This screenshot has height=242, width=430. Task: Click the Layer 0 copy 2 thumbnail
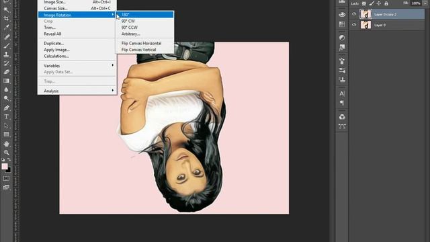click(365, 14)
